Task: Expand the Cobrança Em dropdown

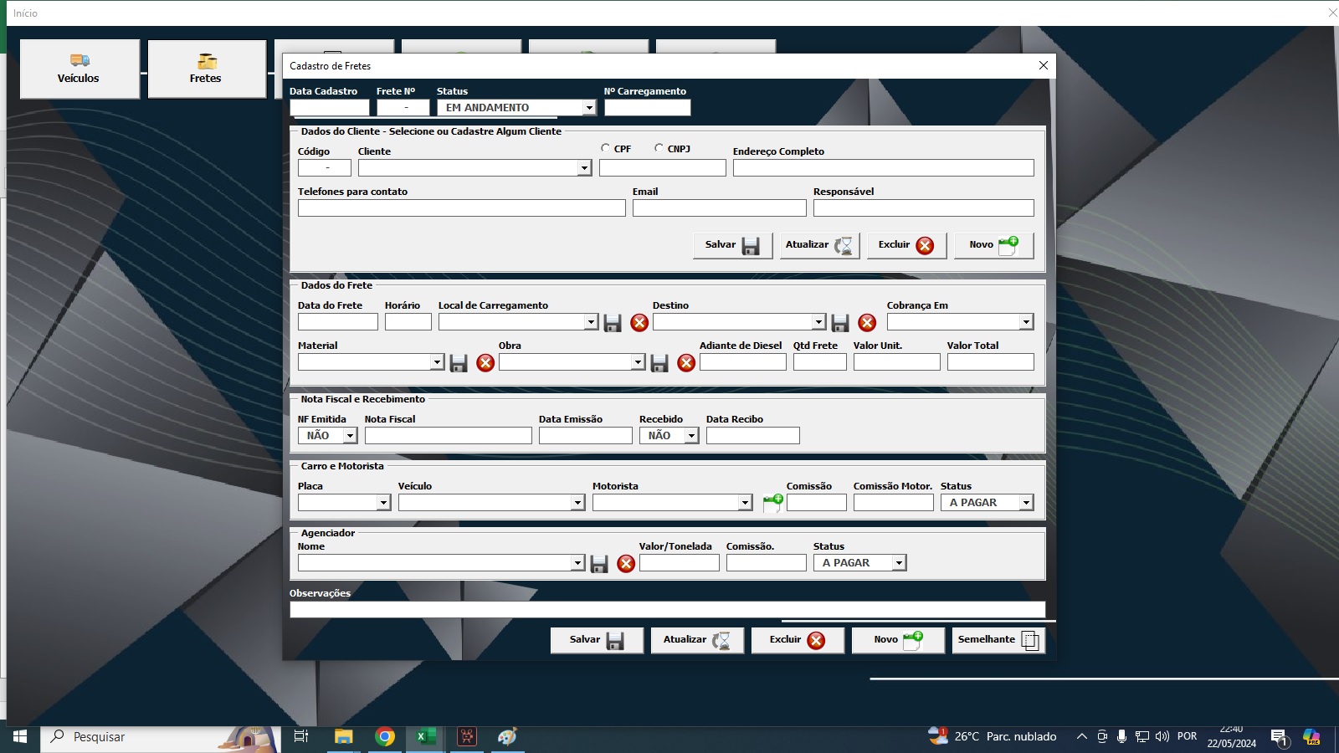Action: click(x=1026, y=322)
